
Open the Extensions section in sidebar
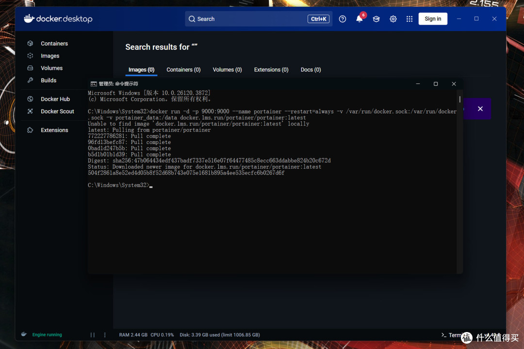[x=54, y=130]
